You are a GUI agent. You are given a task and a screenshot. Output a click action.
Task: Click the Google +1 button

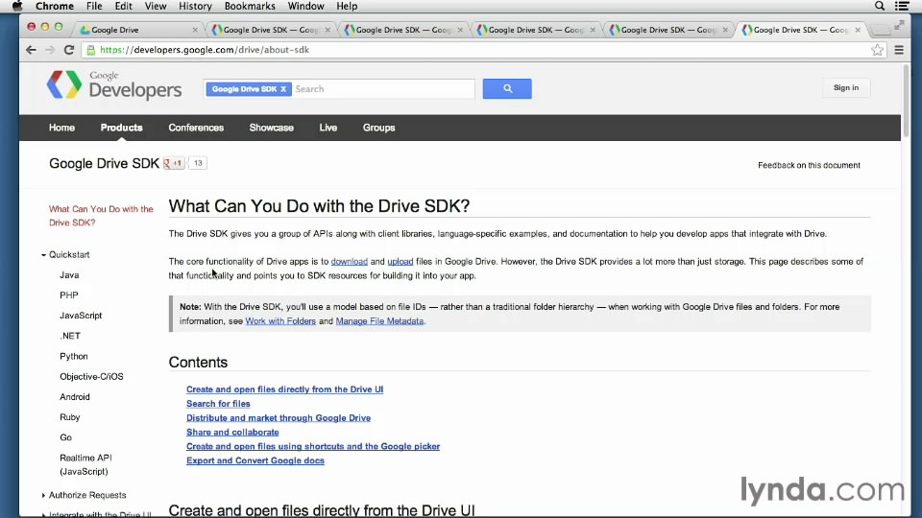point(174,163)
